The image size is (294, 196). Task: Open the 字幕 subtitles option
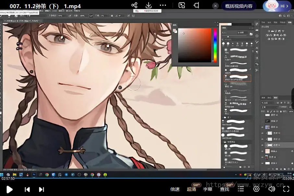point(208,189)
